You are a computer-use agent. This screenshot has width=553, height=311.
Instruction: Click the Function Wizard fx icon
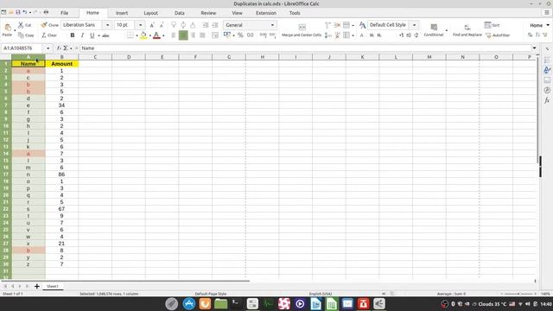click(x=59, y=48)
